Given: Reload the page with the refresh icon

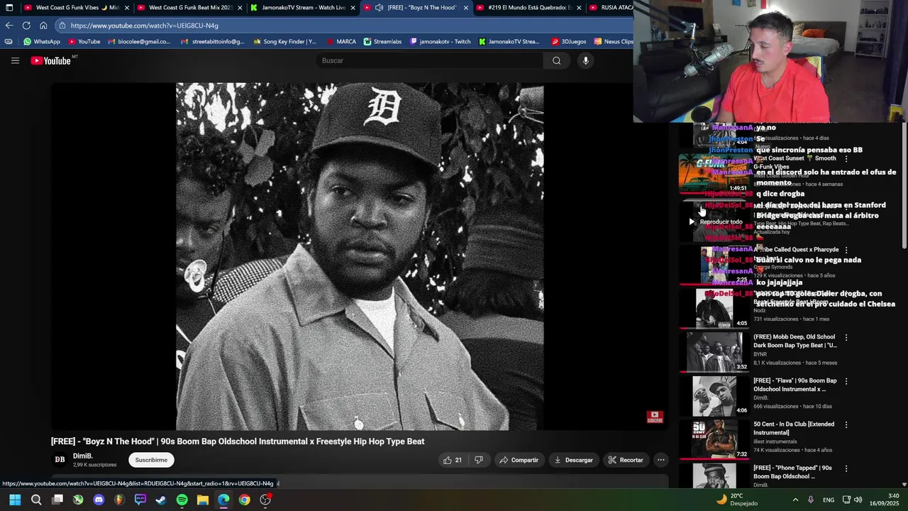Looking at the screenshot, I should [26, 25].
